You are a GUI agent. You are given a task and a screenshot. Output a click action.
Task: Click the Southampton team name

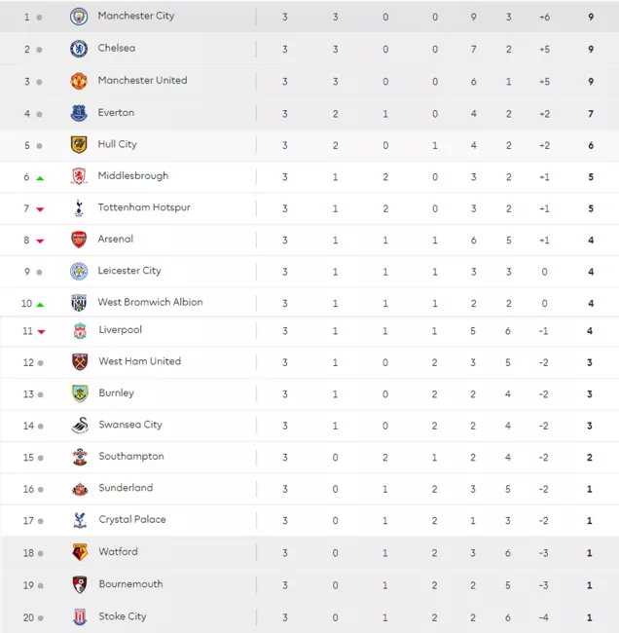pos(131,456)
